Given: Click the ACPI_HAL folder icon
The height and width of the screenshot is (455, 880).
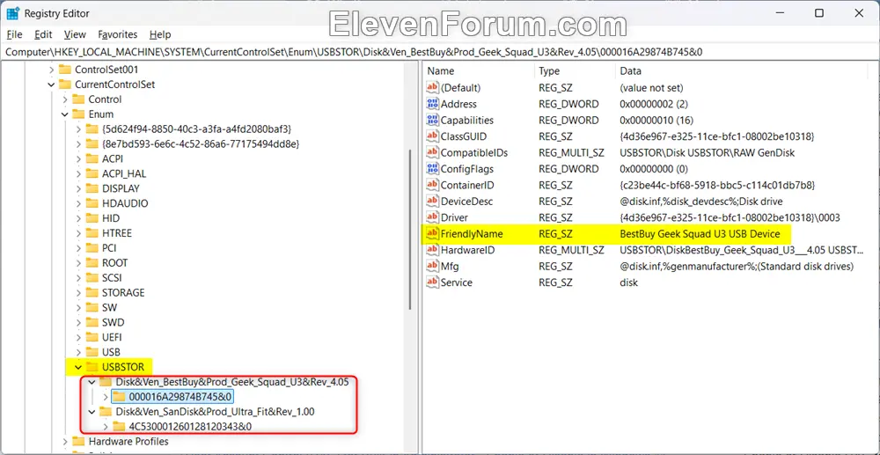Looking at the screenshot, I should (92, 174).
